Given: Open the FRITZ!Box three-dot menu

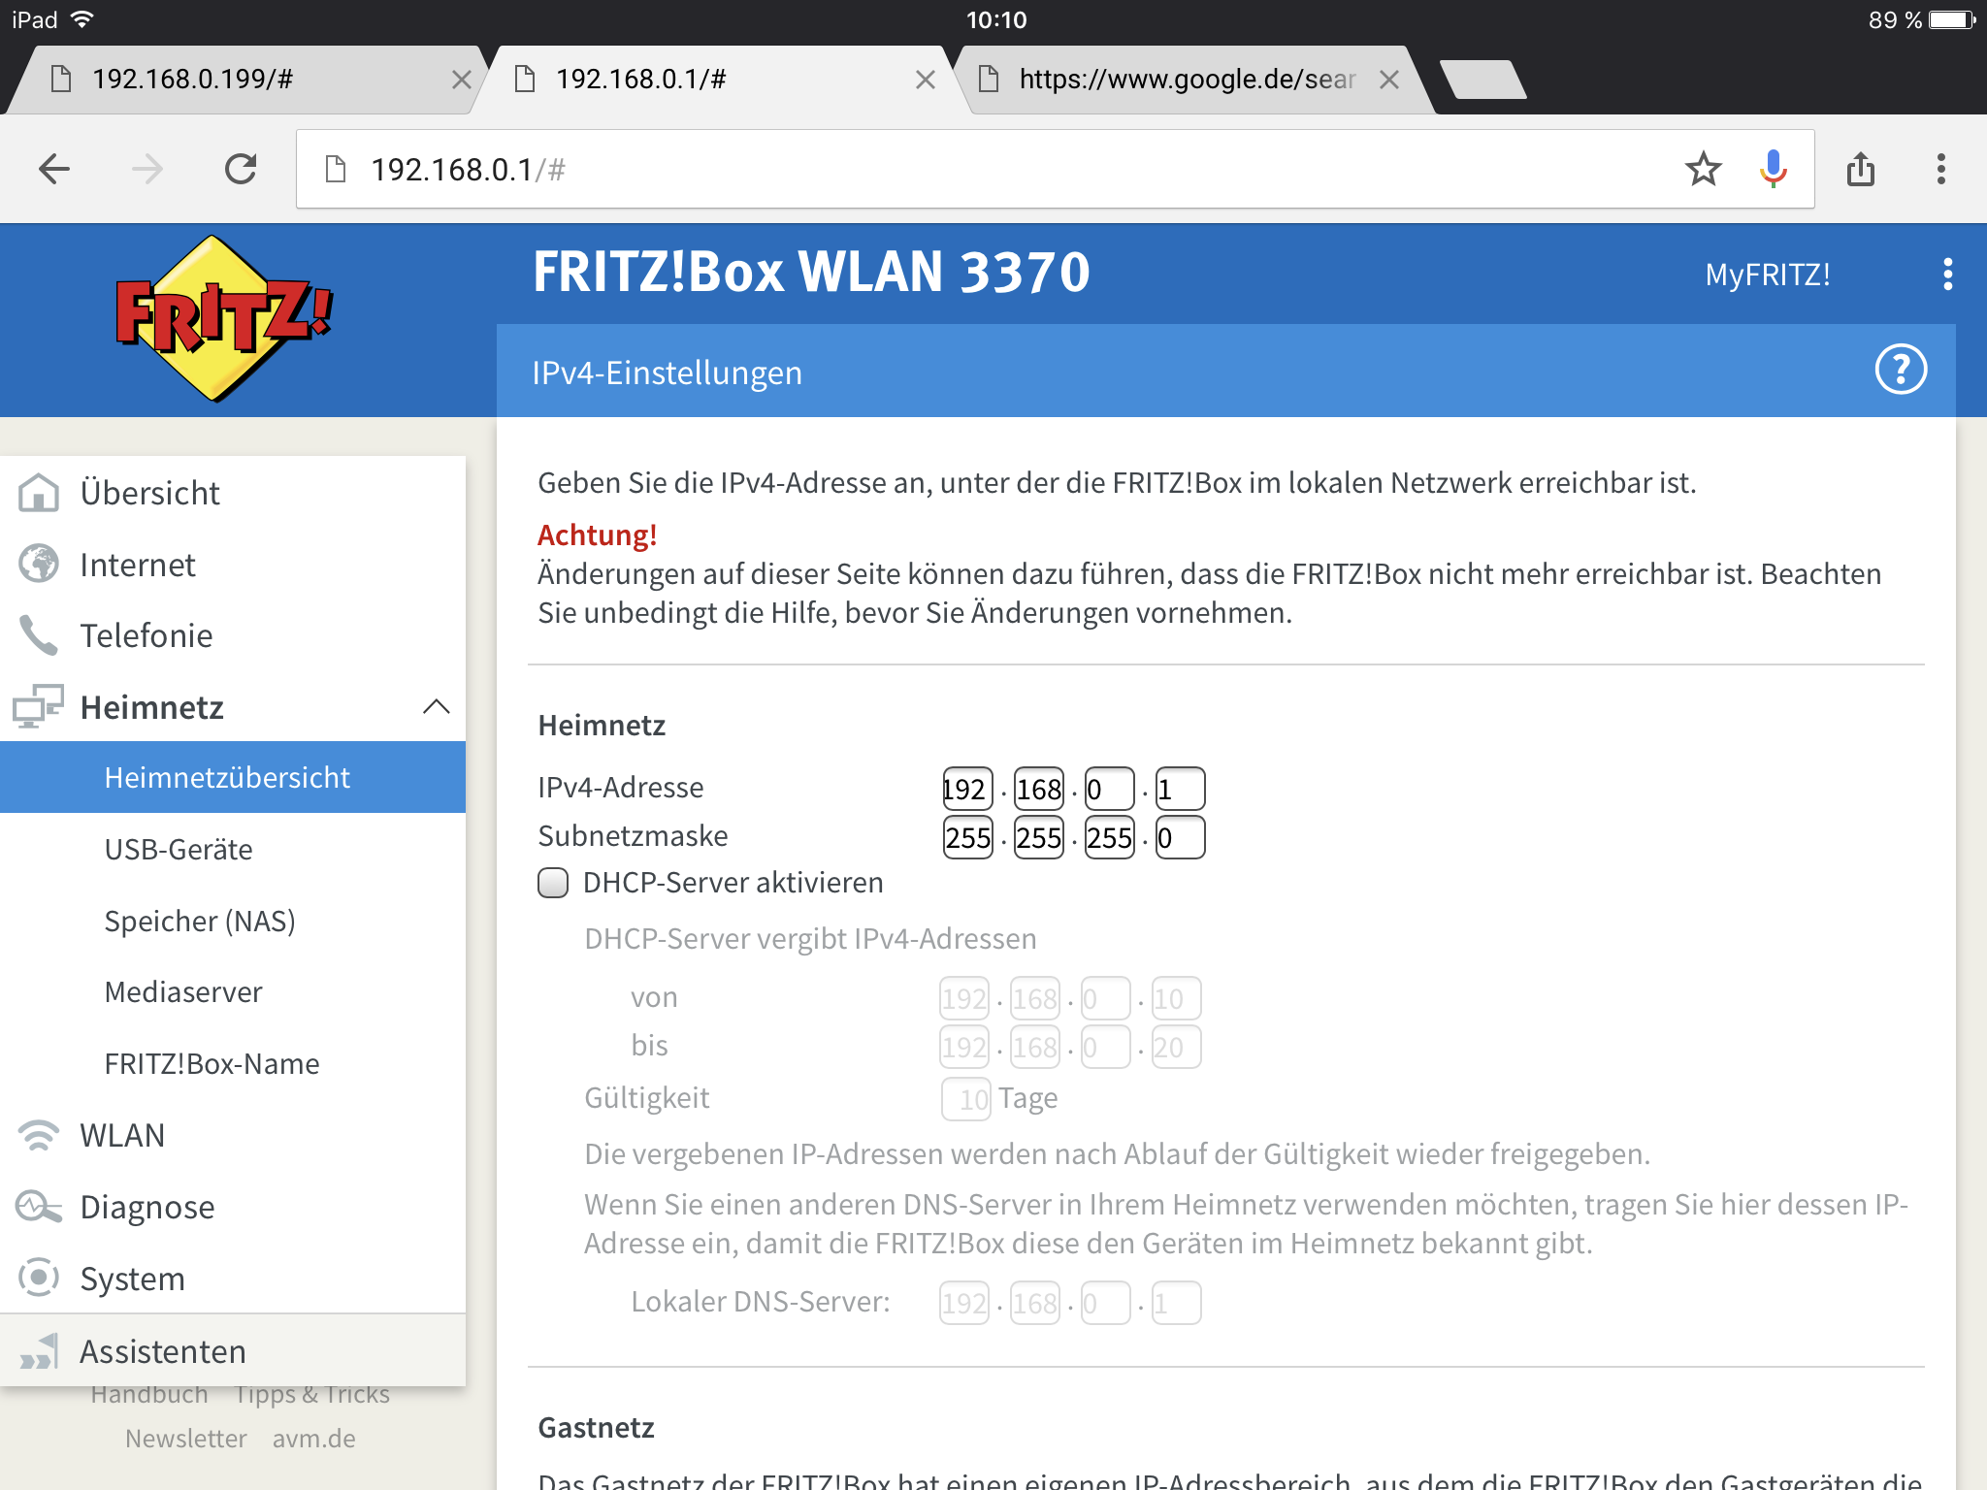Looking at the screenshot, I should click(x=1947, y=275).
